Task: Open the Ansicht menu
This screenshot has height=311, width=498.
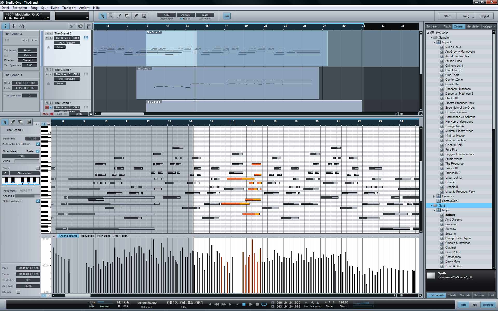Action: (x=84, y=8)
